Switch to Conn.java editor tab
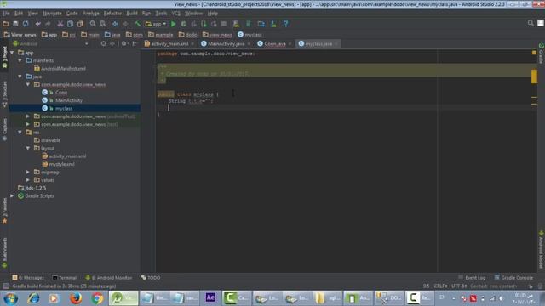Viewport: 545px width, 306px height. point(274,44)
